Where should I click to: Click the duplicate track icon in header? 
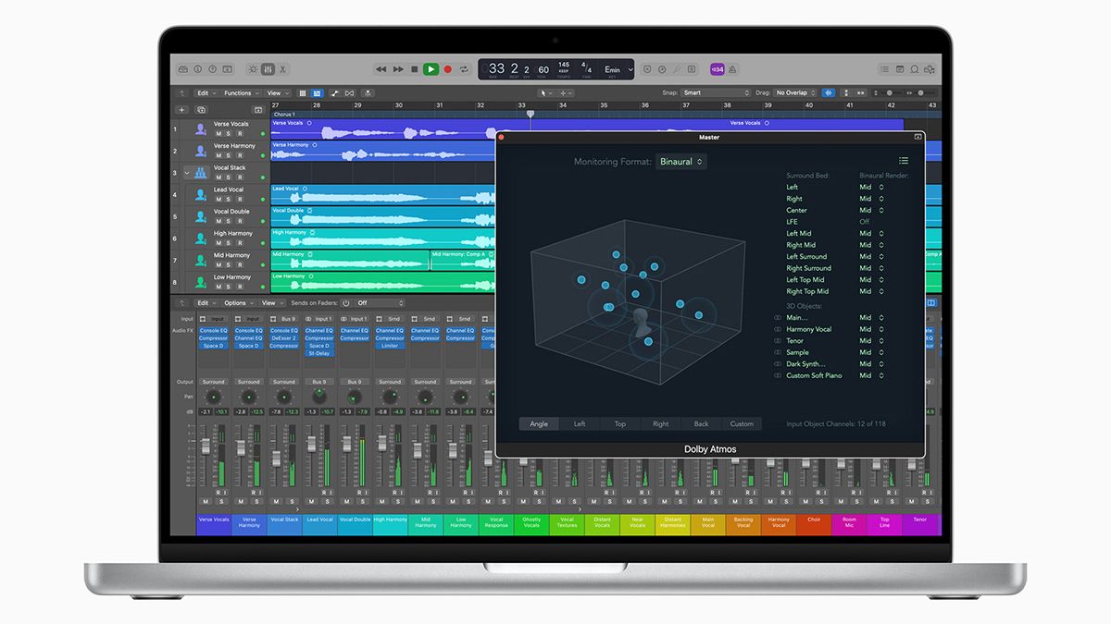[201, 109]
